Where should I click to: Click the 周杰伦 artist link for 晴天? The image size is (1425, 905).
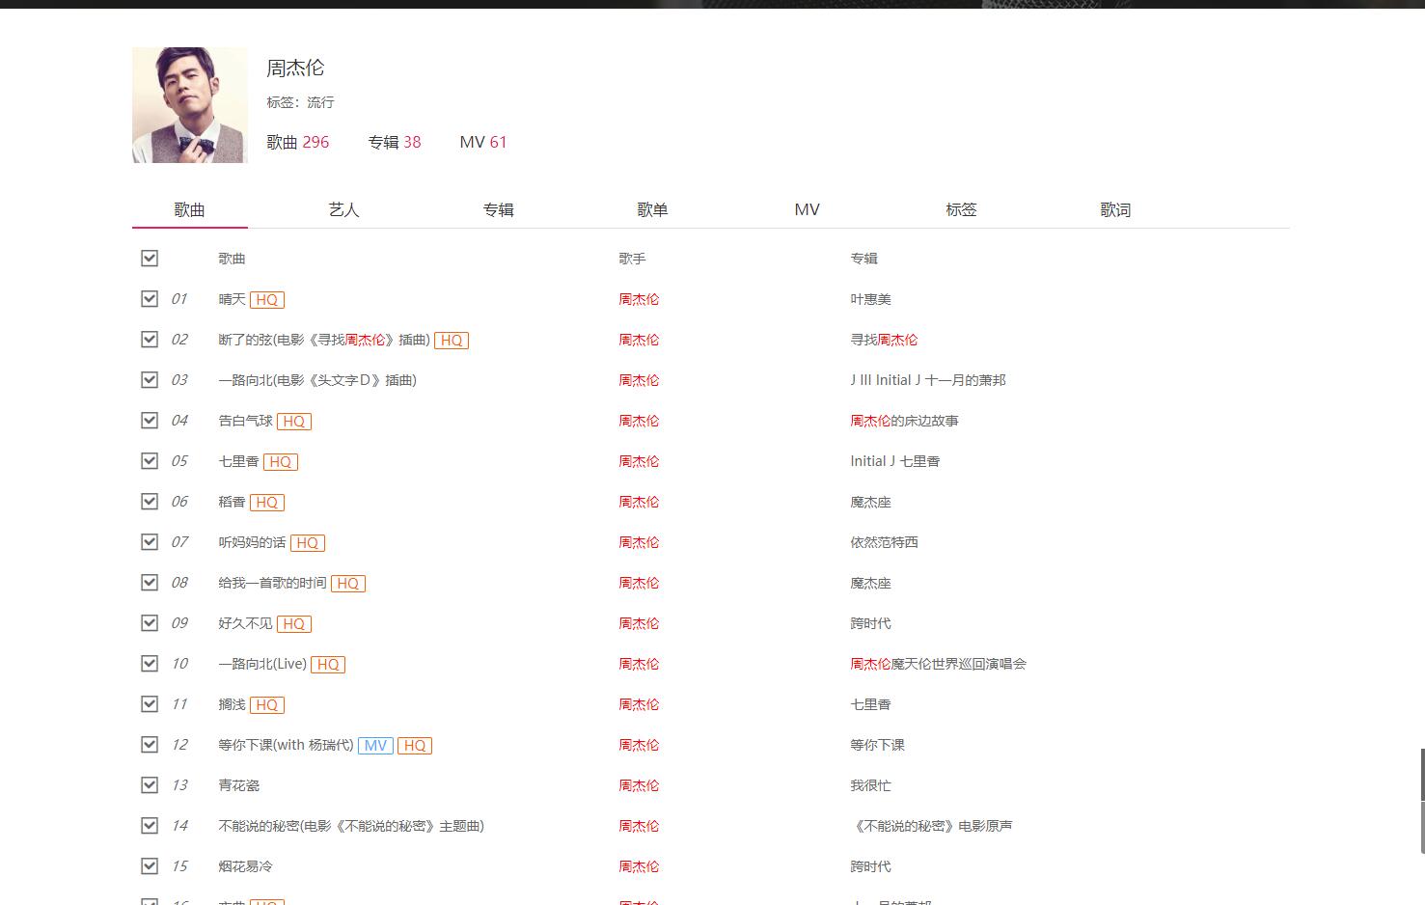639,299
